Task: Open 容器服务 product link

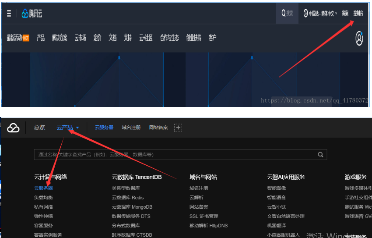Action: (x=43, y=226)
